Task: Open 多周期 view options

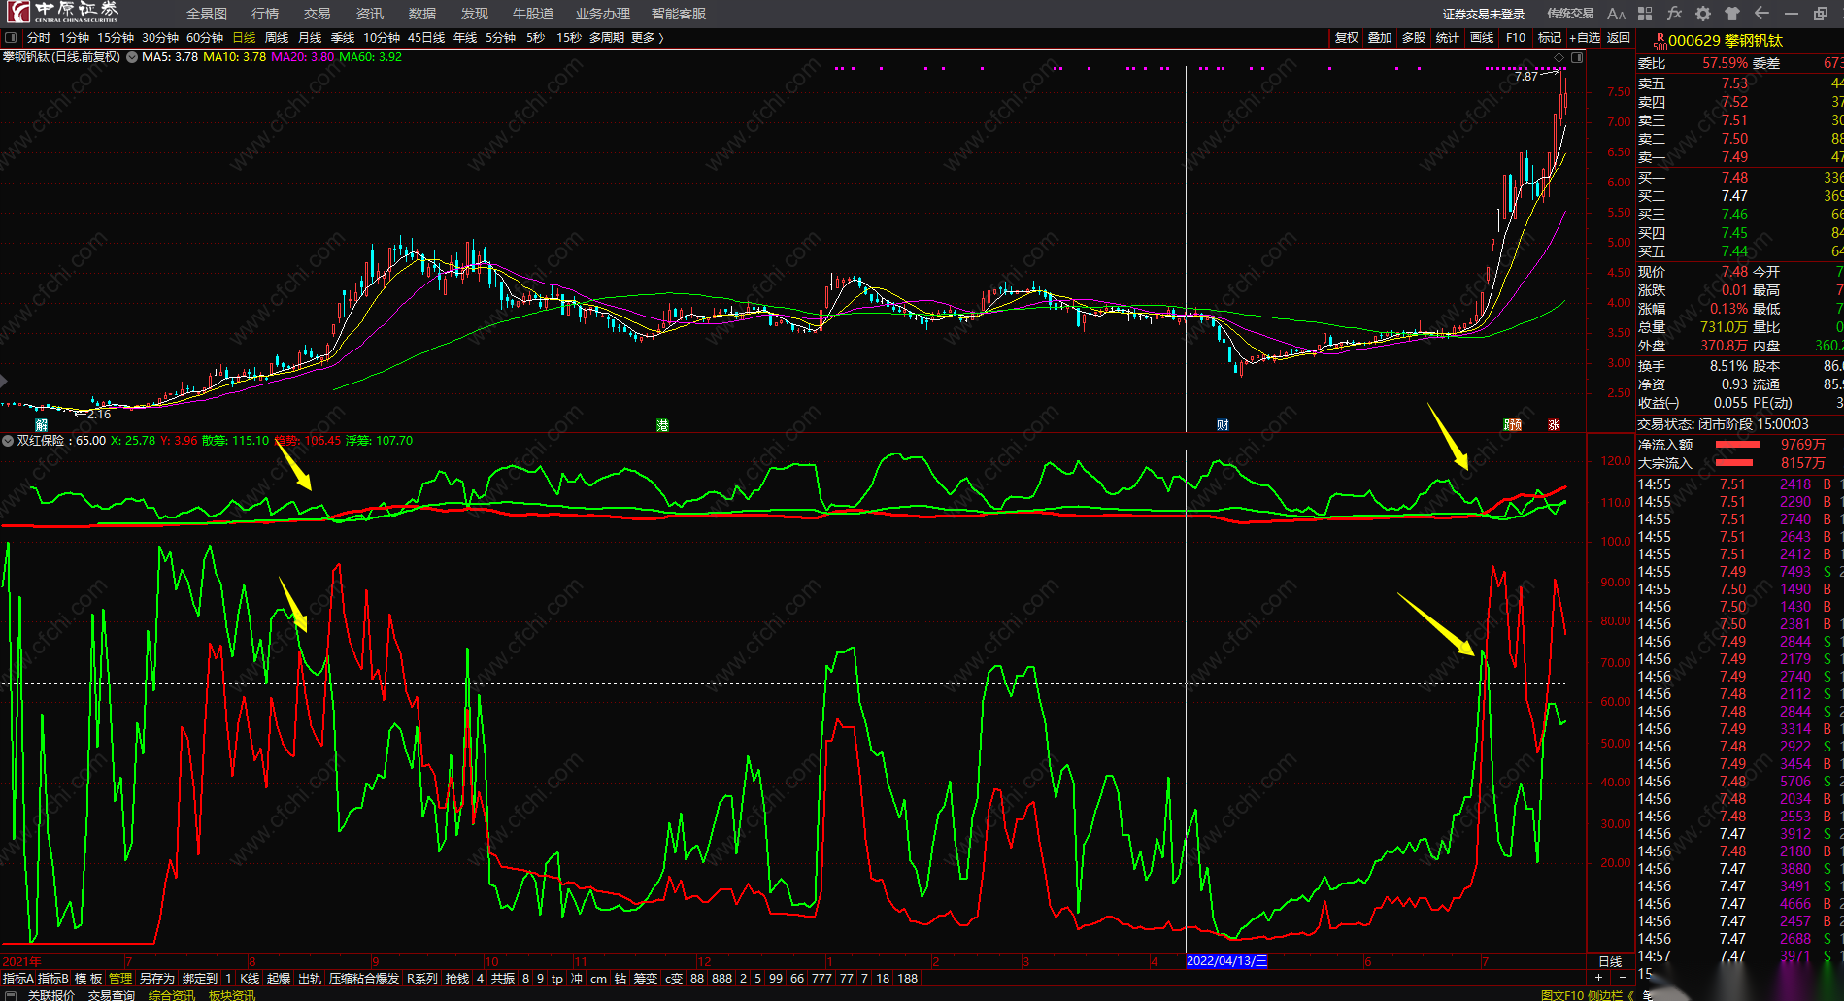Action: (607, 38)
